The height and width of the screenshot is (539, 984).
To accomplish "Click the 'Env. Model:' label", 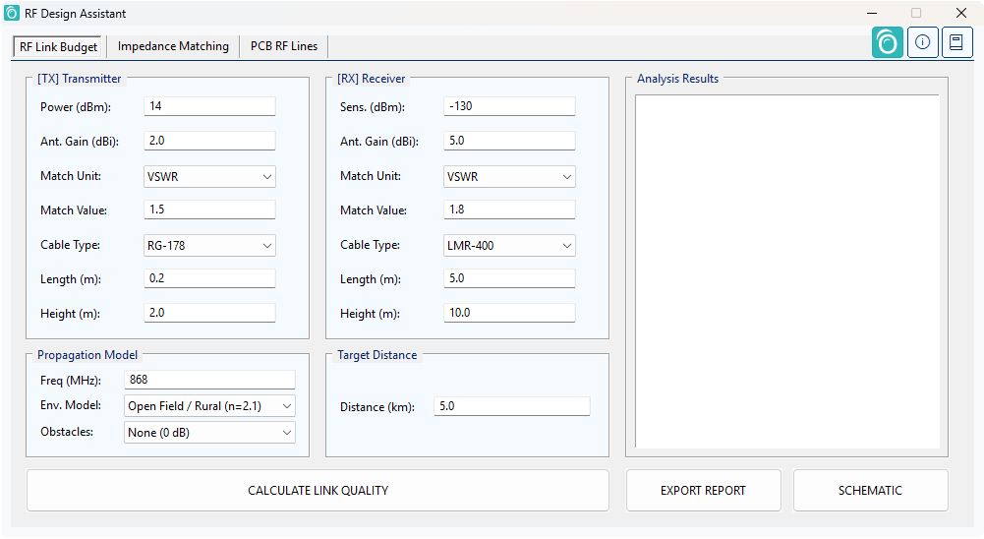I will click(x=71, y=405).
